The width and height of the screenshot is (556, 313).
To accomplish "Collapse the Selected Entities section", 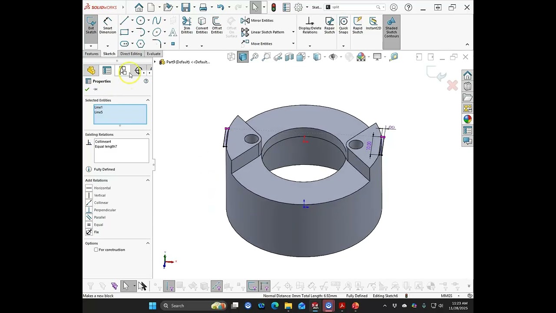I will pos(148,100).
